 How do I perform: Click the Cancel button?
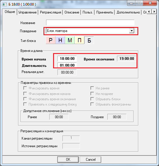click(90, 160)
